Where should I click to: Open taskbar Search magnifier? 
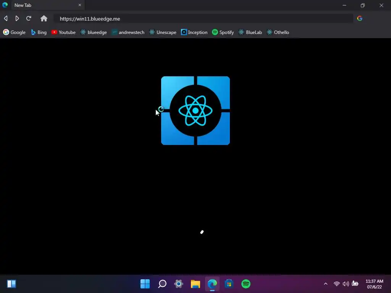pyautogui.click(x=162, y=284)
